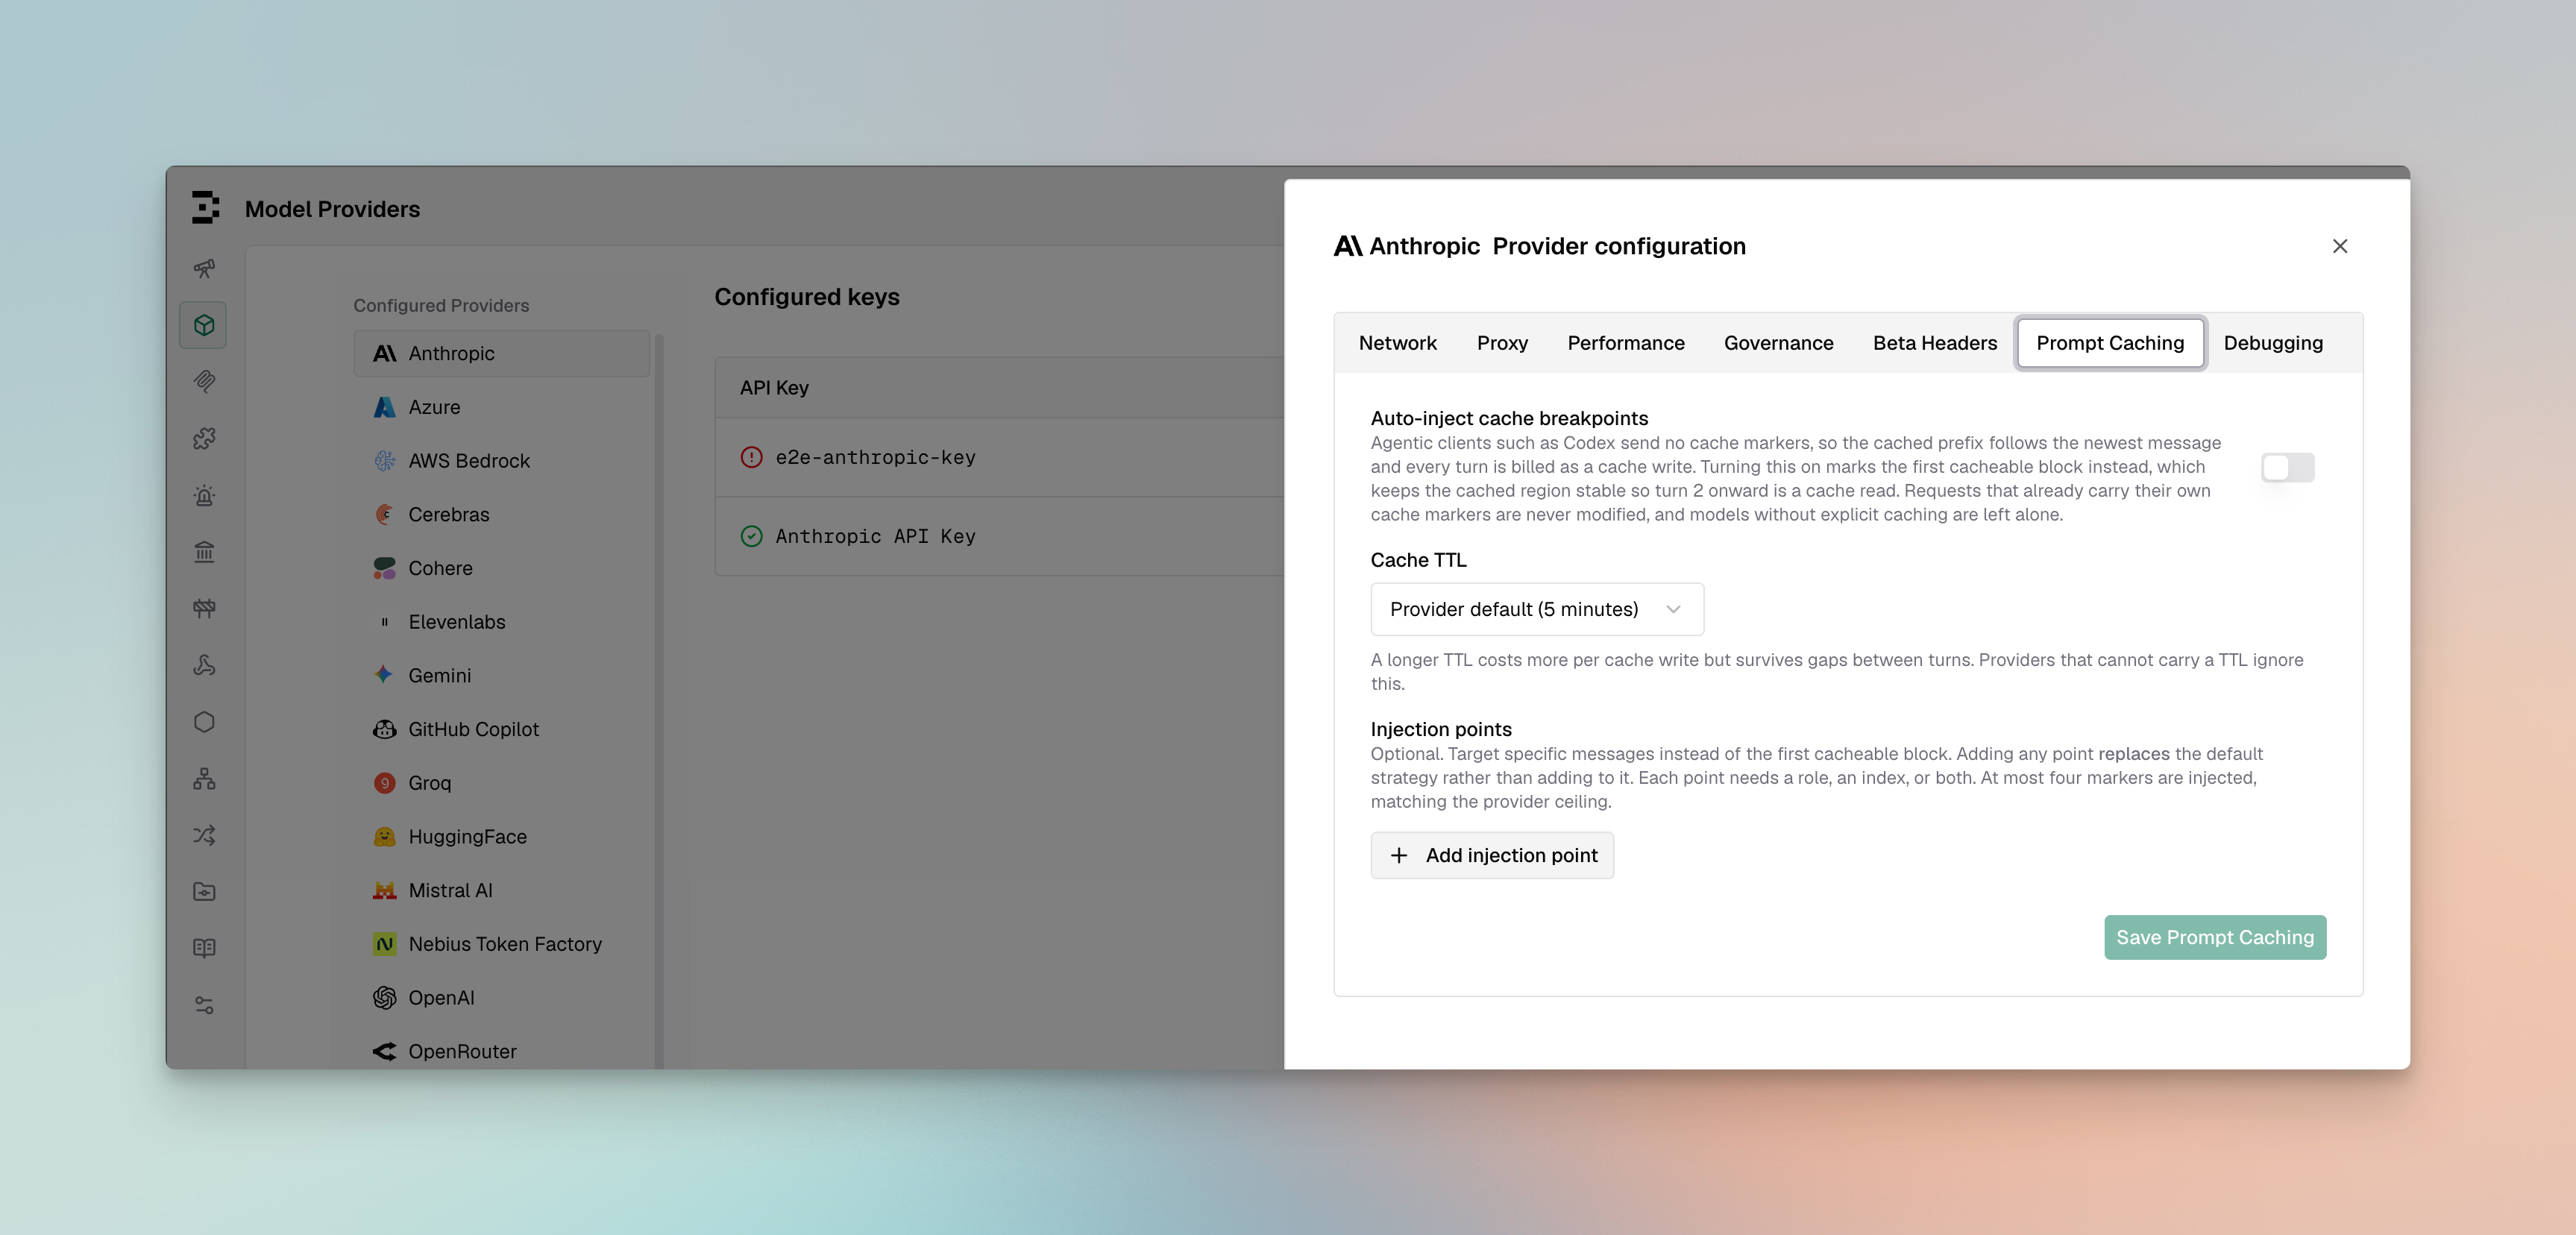Click the 'Anthropic API Key' row text

pos(875,536)
